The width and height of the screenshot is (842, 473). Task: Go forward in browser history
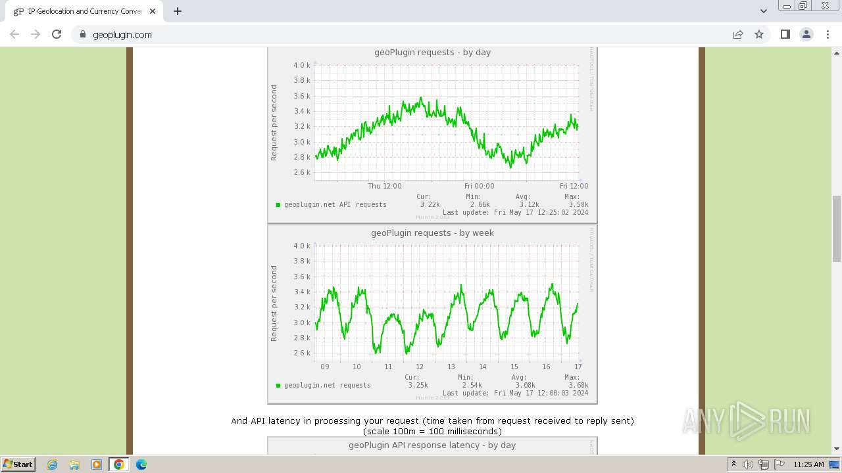click(x=36, y=34)
